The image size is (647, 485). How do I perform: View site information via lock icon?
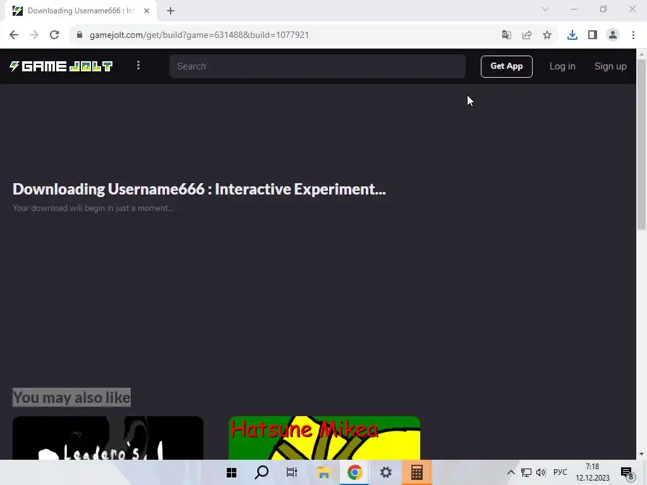coord(80,35)
